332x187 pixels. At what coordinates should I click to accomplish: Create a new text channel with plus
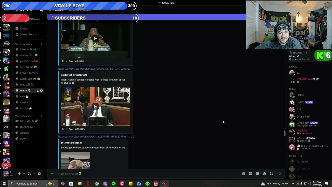coord(41,44)
